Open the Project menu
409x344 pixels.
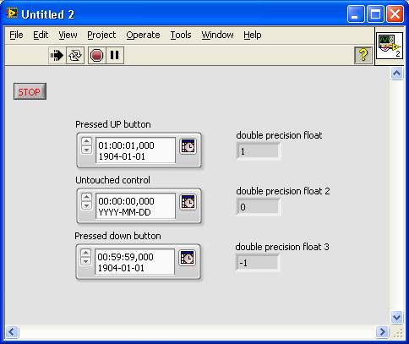click(101, 35)
